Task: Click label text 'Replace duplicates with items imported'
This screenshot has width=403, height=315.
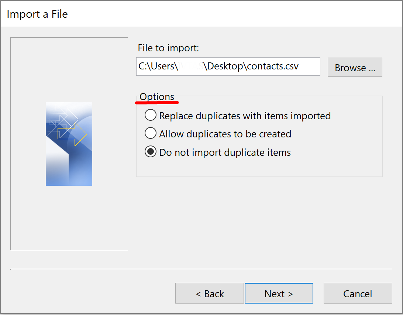Action: point(245,116)
